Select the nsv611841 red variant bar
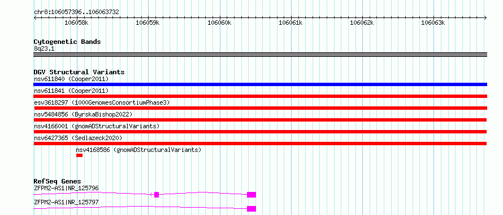This screenshot has width=503, height=215. coord(260,96)
